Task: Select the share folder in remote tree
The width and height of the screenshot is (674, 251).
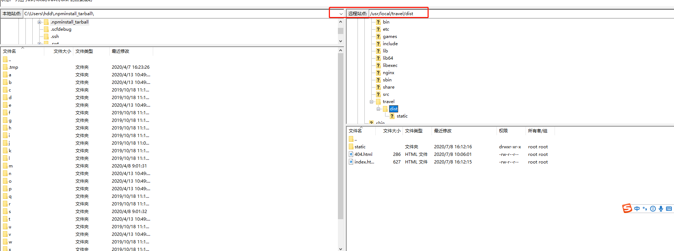Action: click(x=389, y=87)
